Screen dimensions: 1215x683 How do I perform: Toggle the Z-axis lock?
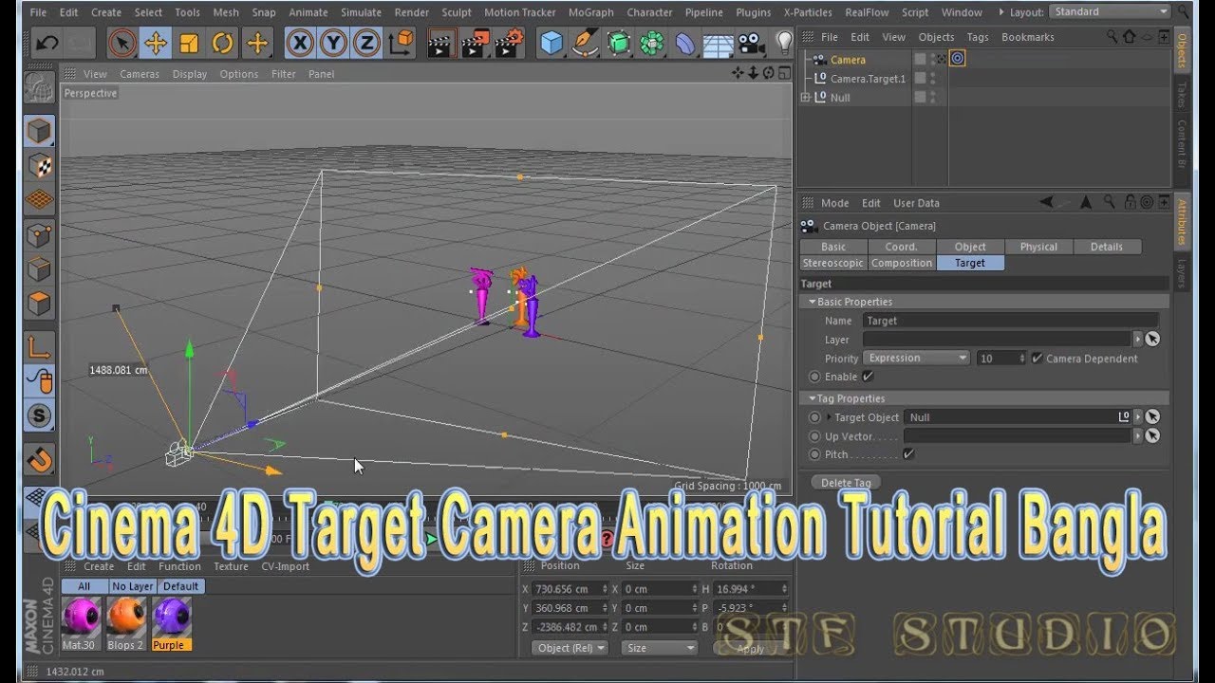pos(366,43)
